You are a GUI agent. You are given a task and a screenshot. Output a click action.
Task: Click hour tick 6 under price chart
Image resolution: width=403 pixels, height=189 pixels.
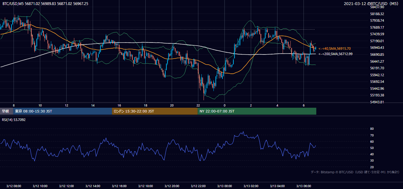[303, 105]
